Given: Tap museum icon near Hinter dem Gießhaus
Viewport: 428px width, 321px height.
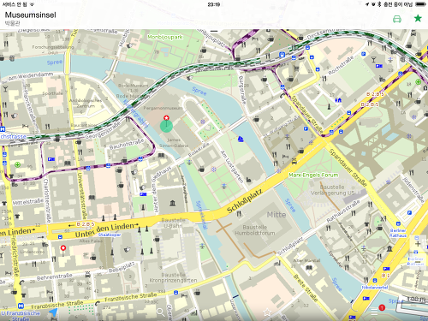Looking at the screenshot, I should (172, 203).
